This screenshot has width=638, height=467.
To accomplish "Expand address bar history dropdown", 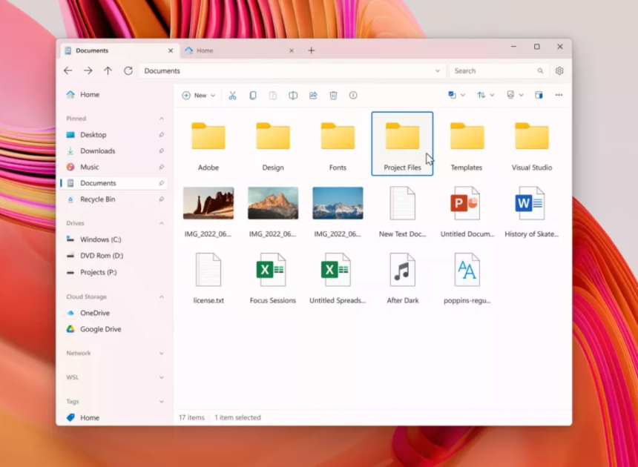I will pyautogui.click(x=438, y=70).
